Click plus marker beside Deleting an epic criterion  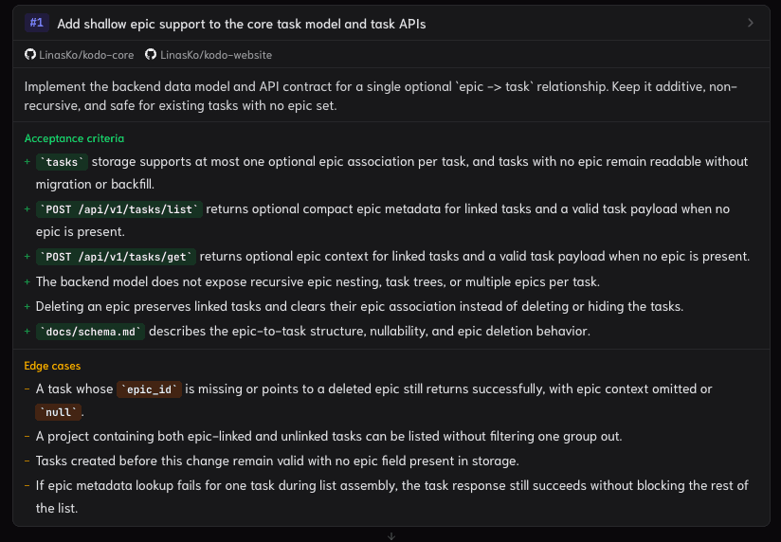coord(27,306)
